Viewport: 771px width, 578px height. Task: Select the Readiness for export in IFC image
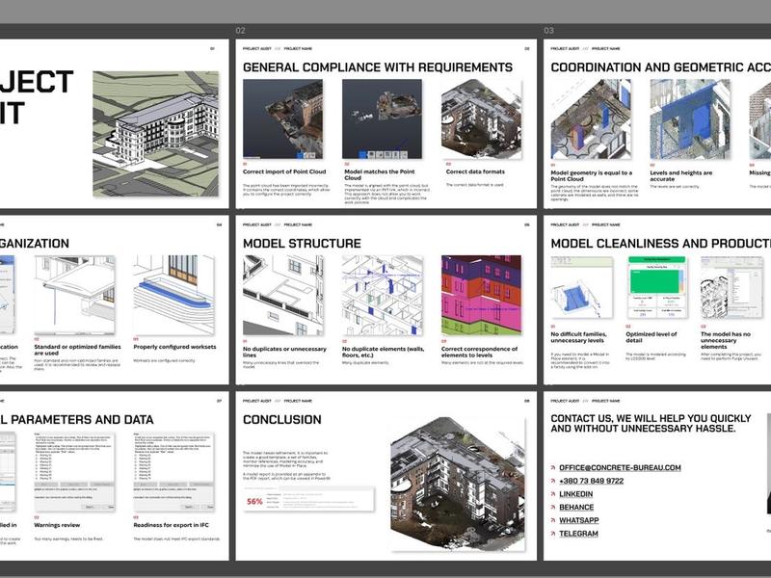[x=173, y=471]
